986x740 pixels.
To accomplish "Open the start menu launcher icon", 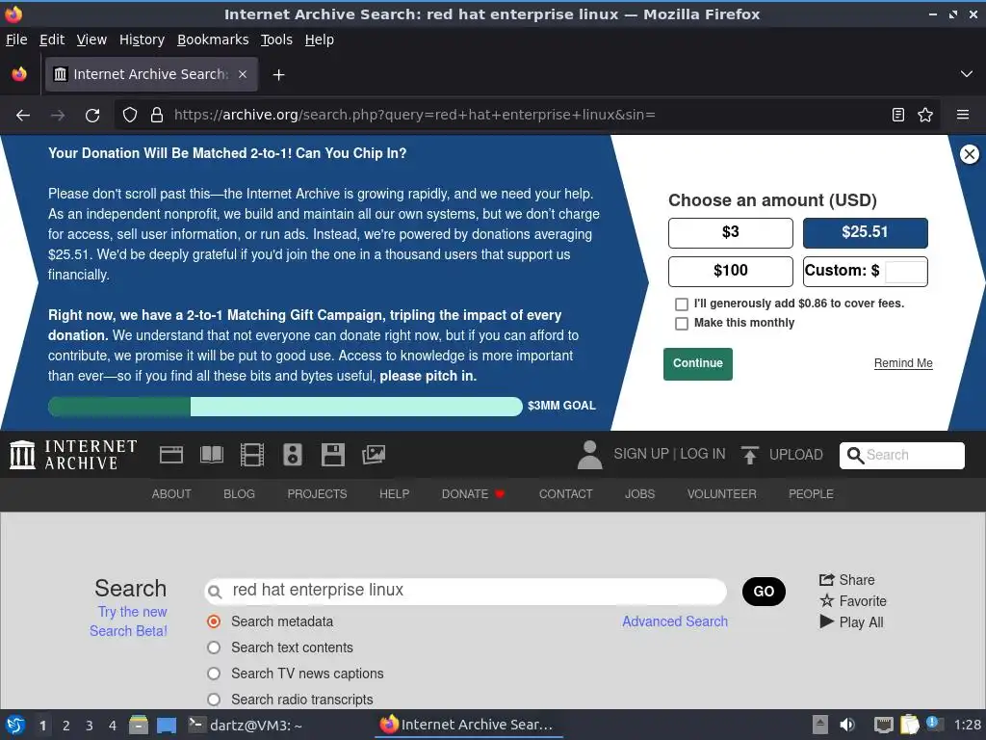I will (15, 725).
